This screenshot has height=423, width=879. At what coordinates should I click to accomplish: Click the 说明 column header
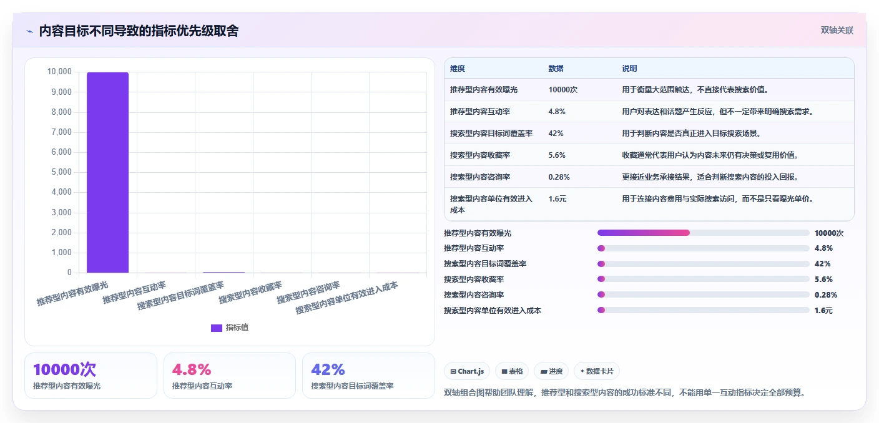pos(630,69)
